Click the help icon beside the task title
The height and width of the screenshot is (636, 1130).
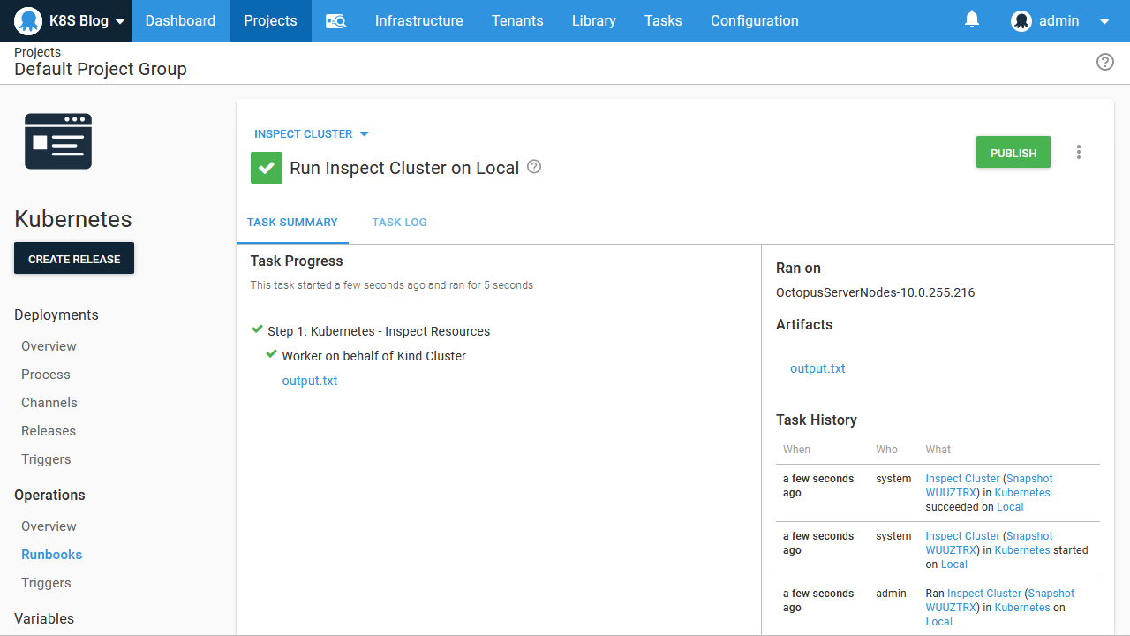click(x=534, y=167)
